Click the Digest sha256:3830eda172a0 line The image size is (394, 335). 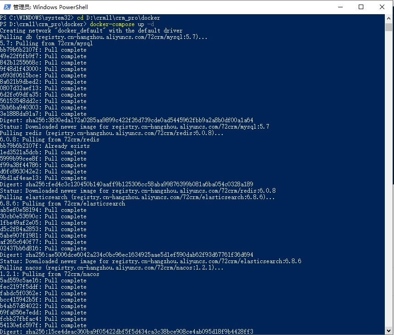(x=126, y=120)
